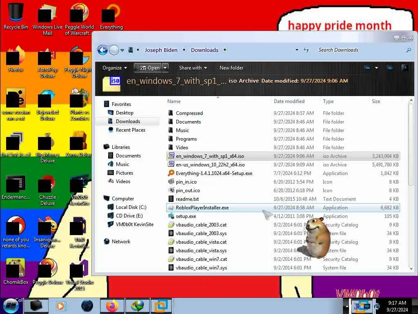Click the help icon in toolbar
Viewport: 418px width, 314px height.
(405, 67)
